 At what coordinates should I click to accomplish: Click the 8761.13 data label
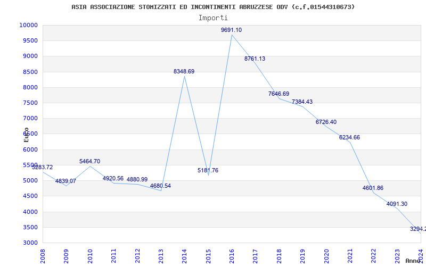pos(255,59)
